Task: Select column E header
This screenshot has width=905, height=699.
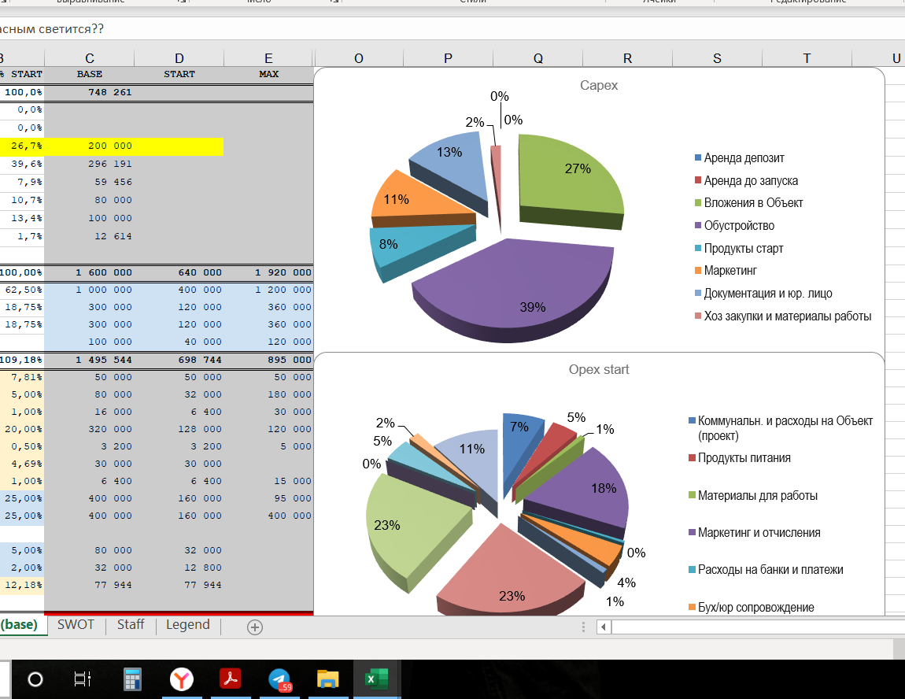Action: (268, 58)
